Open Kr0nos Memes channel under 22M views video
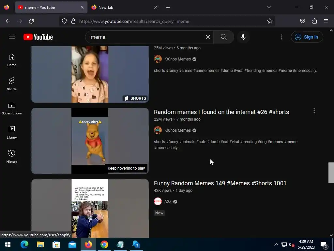Screen dimensions: 334x251 pos(177,130)
